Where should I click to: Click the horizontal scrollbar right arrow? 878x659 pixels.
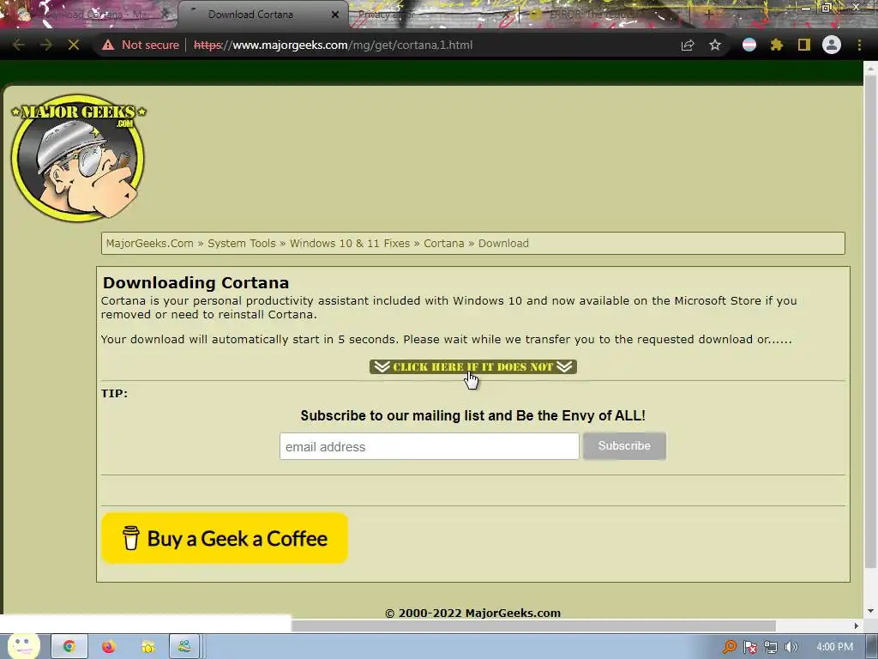[857, 626]
